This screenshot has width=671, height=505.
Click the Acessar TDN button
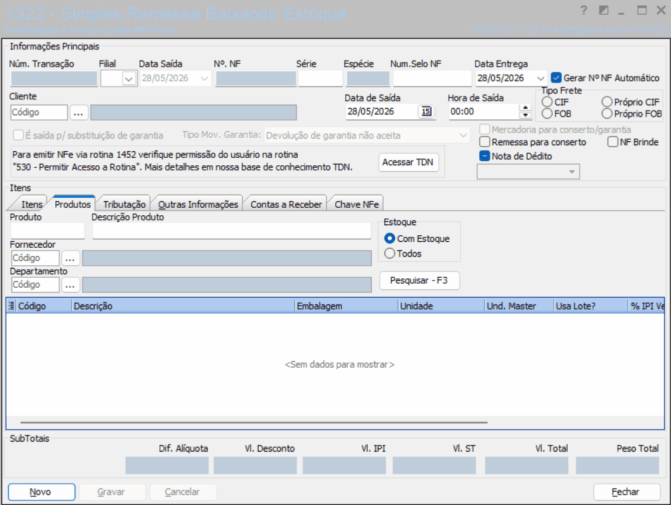pyautogui.click(x=408, y=162)
